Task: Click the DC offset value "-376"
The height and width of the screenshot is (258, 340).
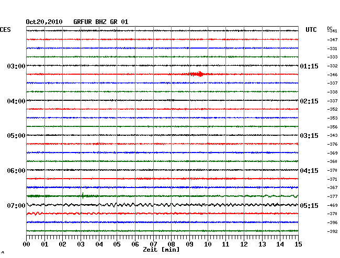Action: point(332,144)
